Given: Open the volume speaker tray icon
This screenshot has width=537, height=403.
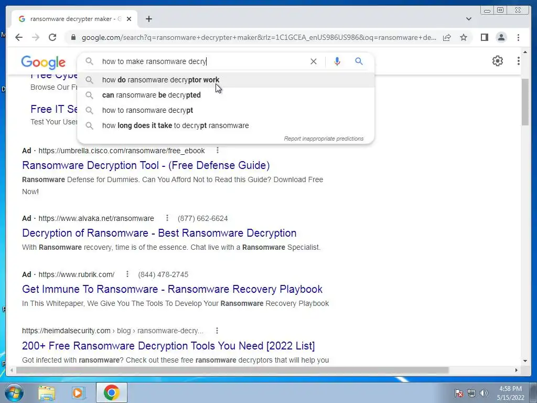Looking at the screenshot, I should click(484, 393).
